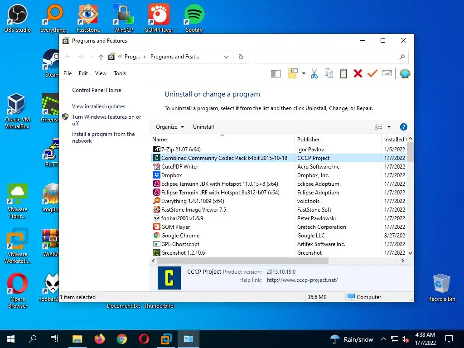Click the Copy icon in the toolbar

pos(329,73)
